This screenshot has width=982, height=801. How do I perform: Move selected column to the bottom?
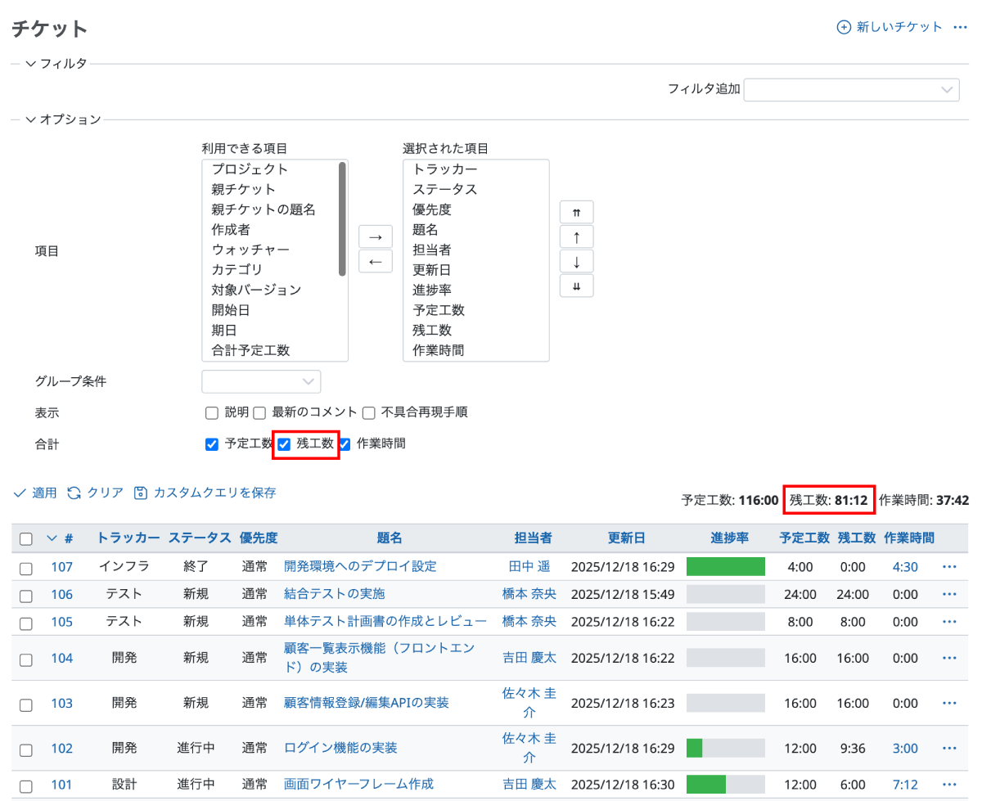click(576, 286)
